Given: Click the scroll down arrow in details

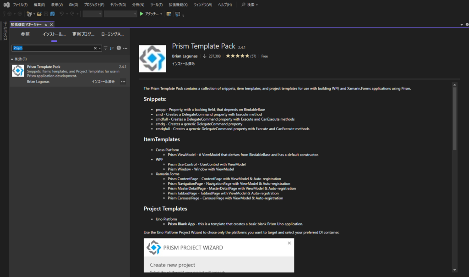Looking at the screenshot, I should 455,270.
